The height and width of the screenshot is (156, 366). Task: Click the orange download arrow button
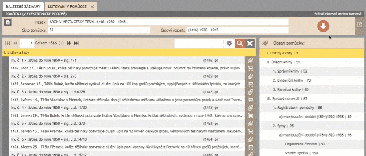point(323,26)
